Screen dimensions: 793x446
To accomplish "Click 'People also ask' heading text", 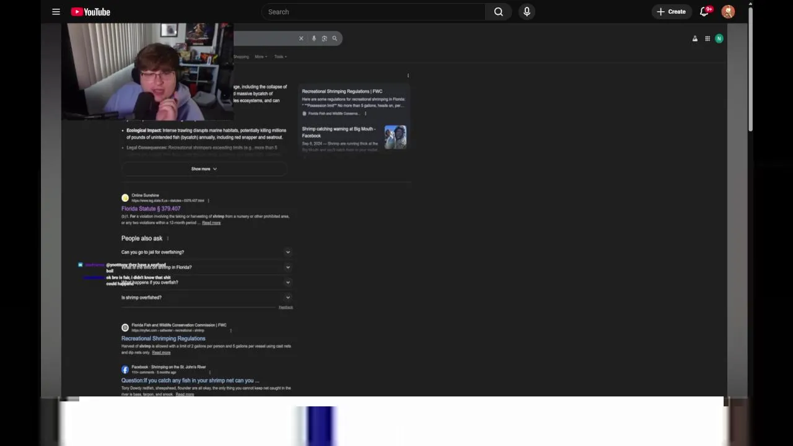I will coord(142,238).
